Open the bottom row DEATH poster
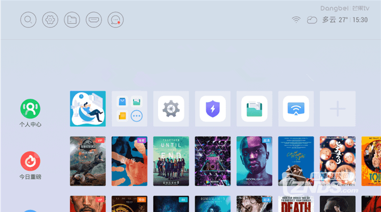The height and width of the screenshot is (212, 381). tap(296, 204)
